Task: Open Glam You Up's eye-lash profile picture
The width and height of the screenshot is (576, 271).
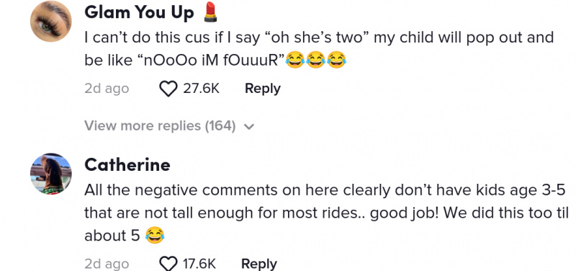Action: (50, 21)
